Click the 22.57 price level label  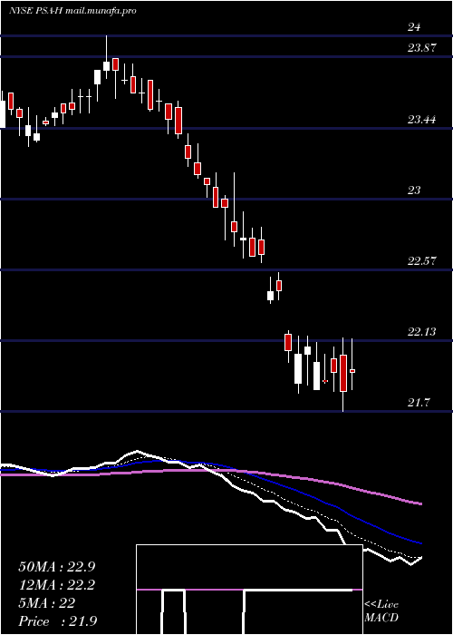(x=422, y=261)
